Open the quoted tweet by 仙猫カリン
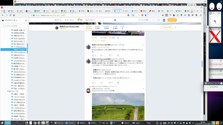This screenshot has height=125, width=223. [x=118, y=74]
